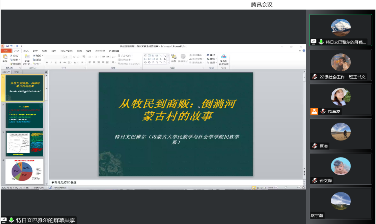
Task: Switch to Normal view in the status bar
Action: click(254, 188)
